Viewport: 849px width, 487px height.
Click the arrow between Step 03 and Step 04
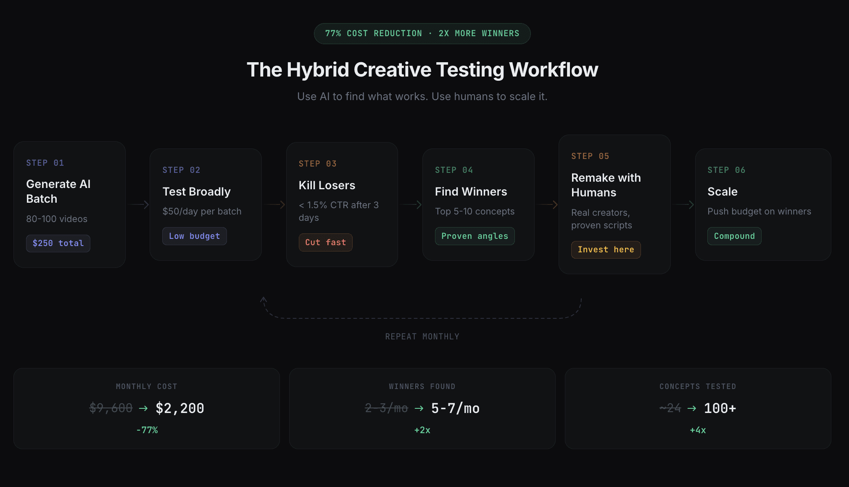(411, 204)
